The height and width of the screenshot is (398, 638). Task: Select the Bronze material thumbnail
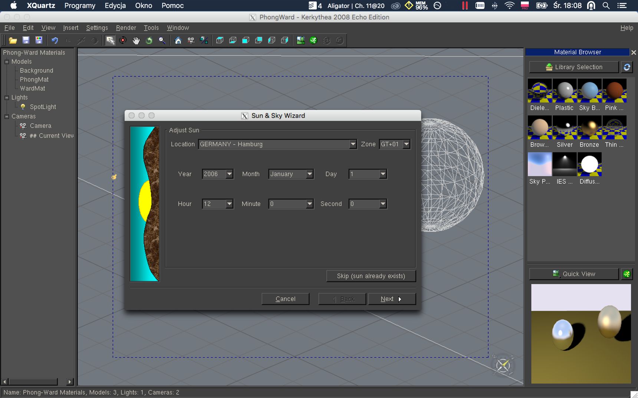[589, 127]
